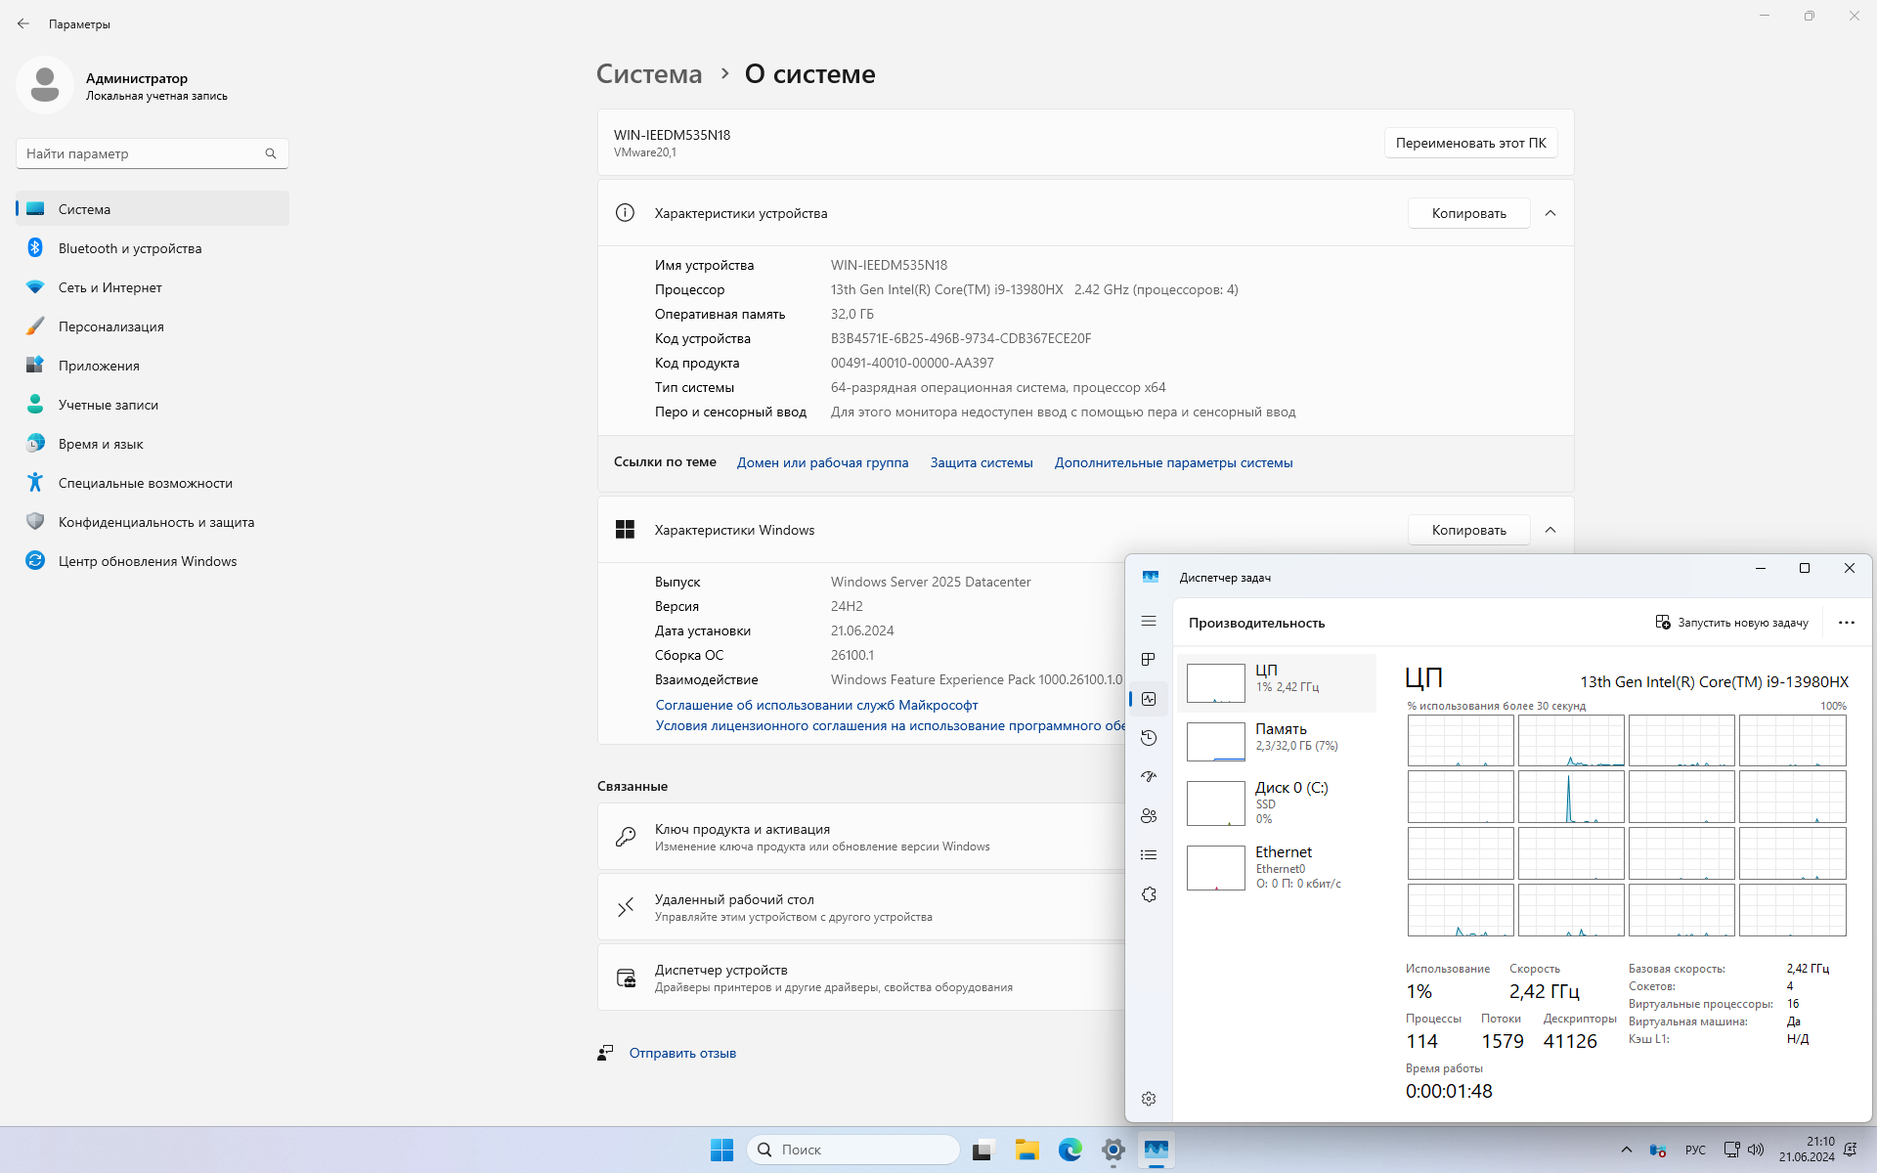Viewport: 1877px width, 1173px height.
Task: Open Details list icon in Task Manager
Action: tap(1149, 855)
